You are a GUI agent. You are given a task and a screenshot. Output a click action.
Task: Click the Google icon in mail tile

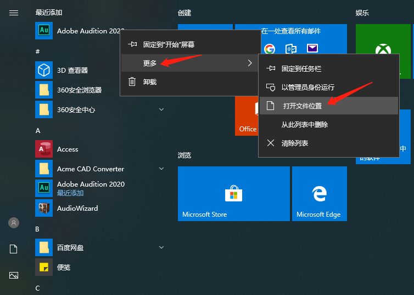[x=270, y=49]
